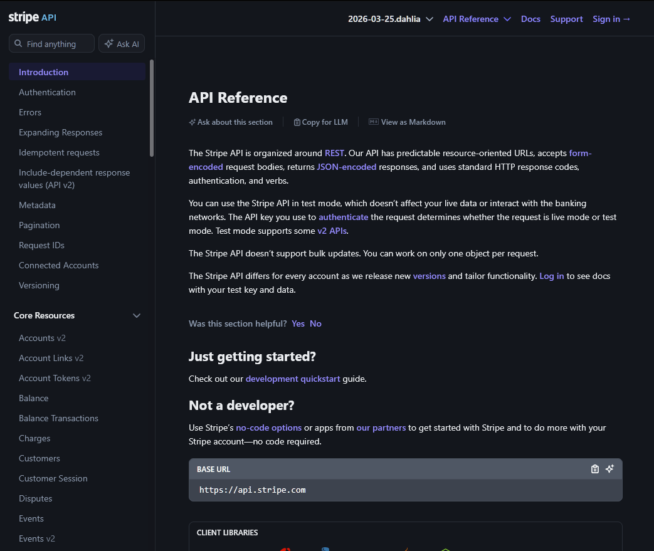This screenshot has width=654, height=551.
Task: Click the development quickstart link
Action: pos(293,379)
